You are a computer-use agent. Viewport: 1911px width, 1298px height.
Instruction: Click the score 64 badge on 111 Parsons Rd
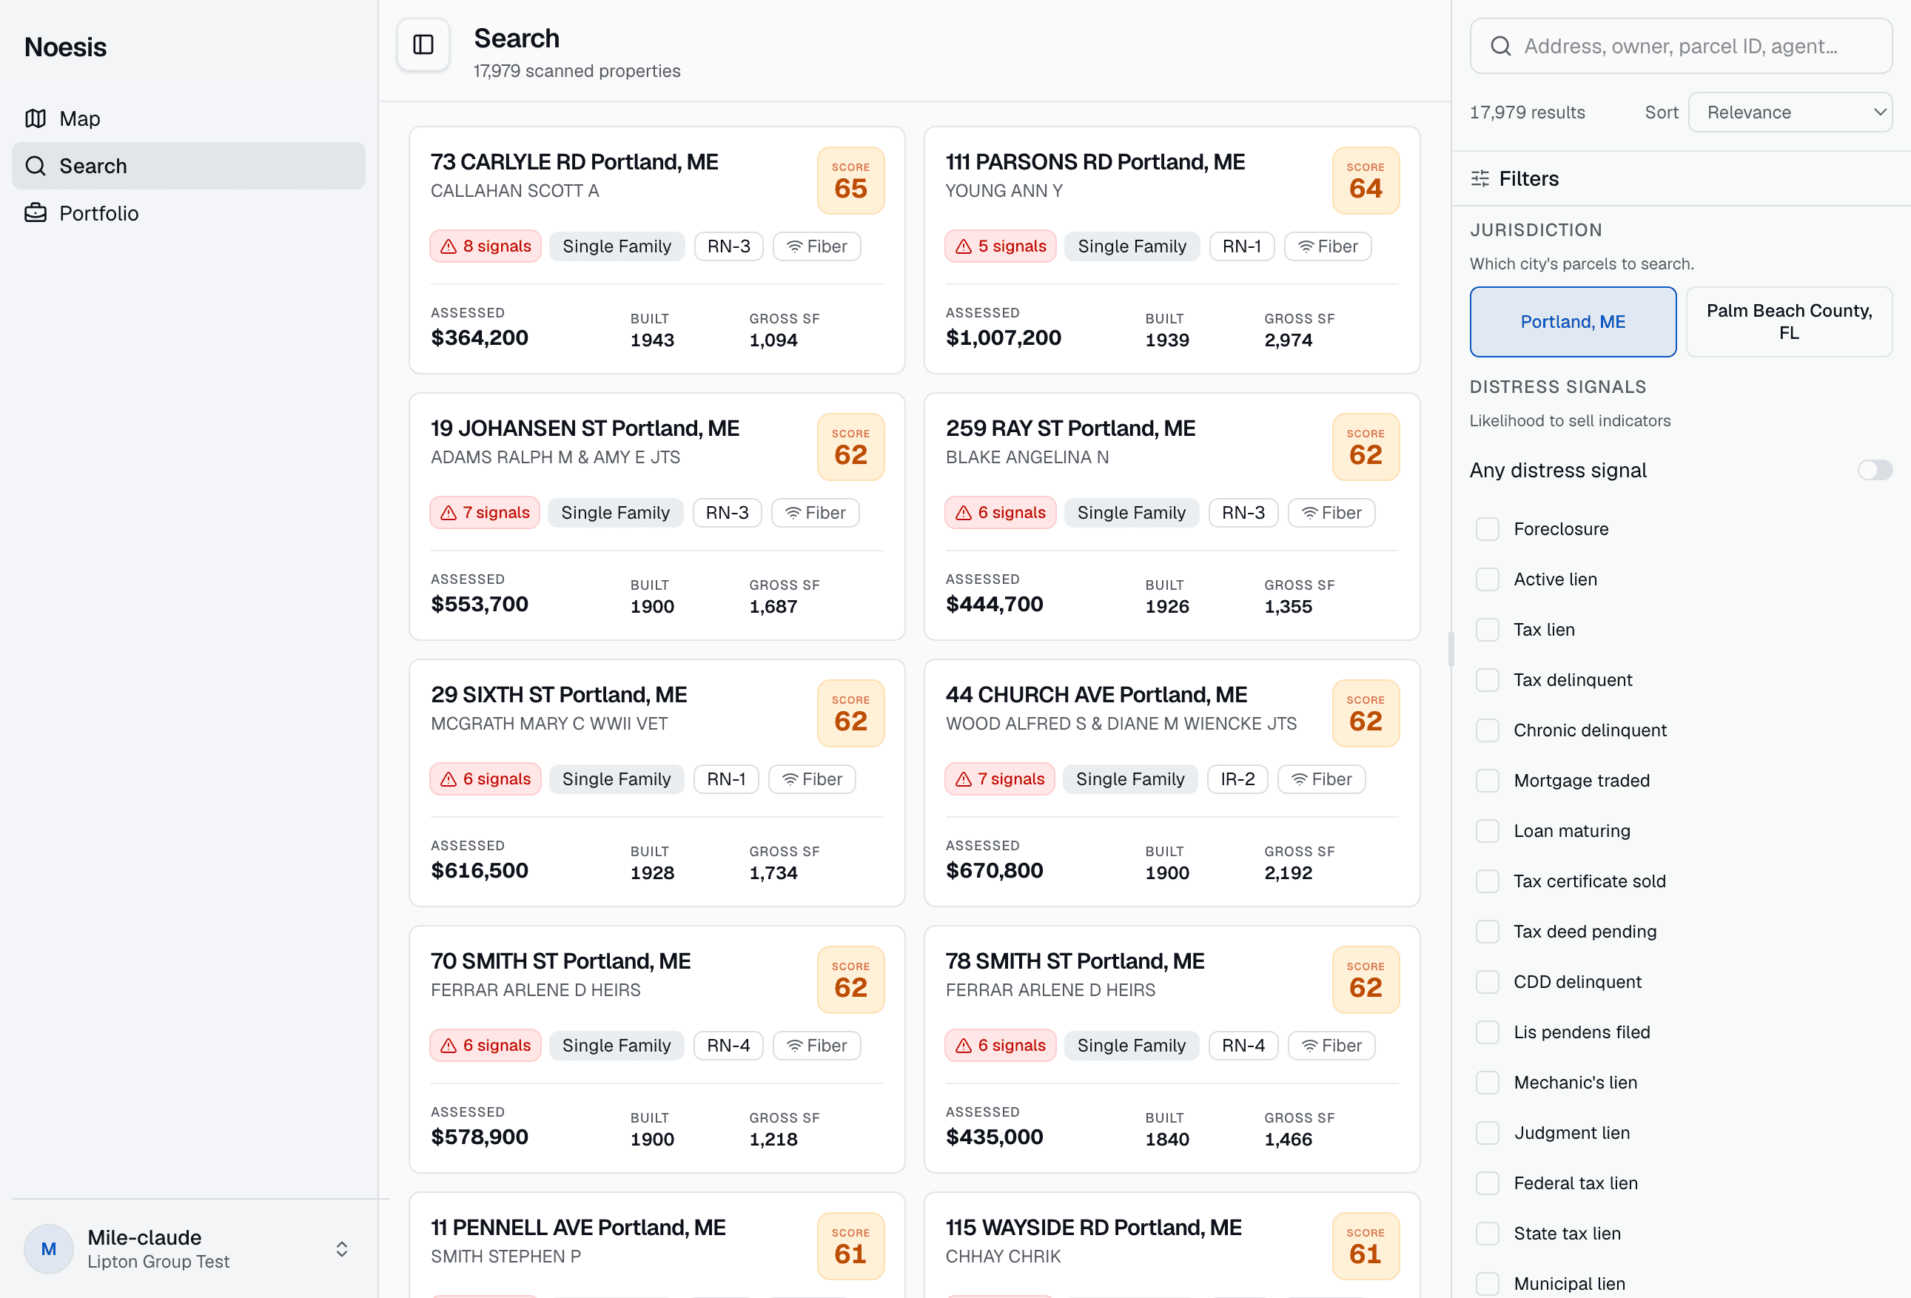[x=1365, y=180]
